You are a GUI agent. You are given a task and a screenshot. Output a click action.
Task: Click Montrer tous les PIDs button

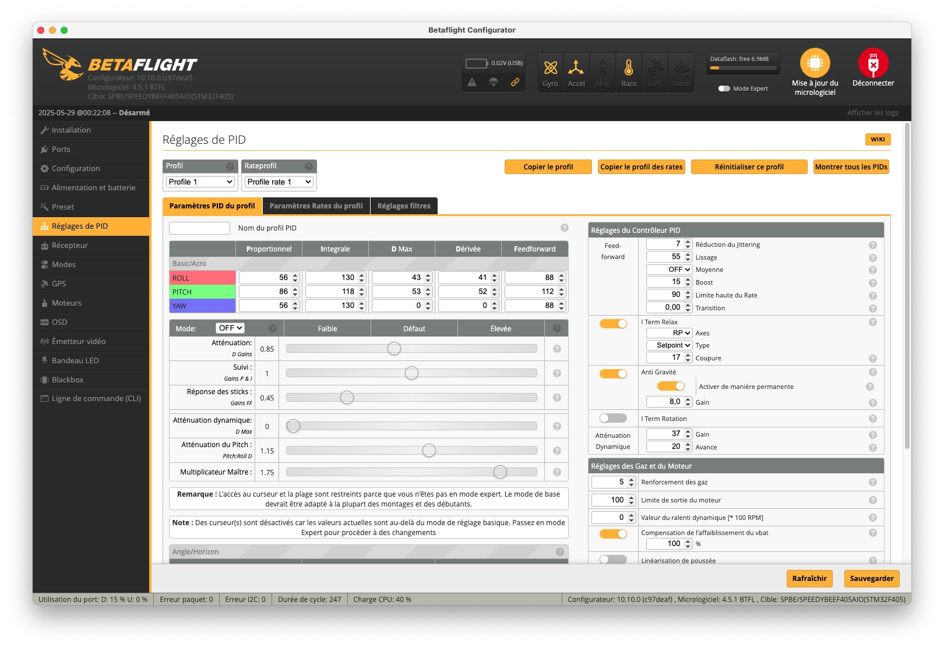[x=851, y=167]
